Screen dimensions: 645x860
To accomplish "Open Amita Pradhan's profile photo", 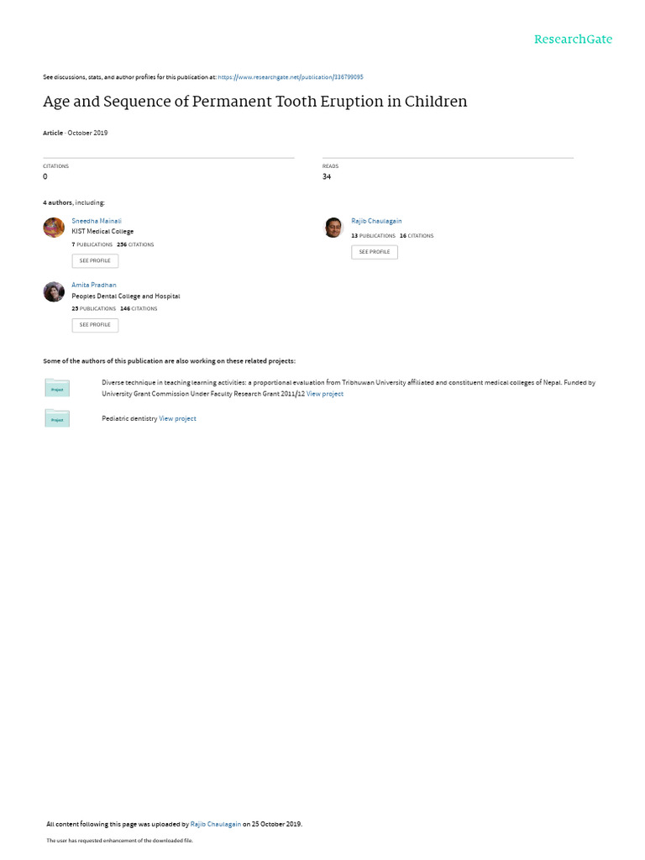I will point(54,291).
